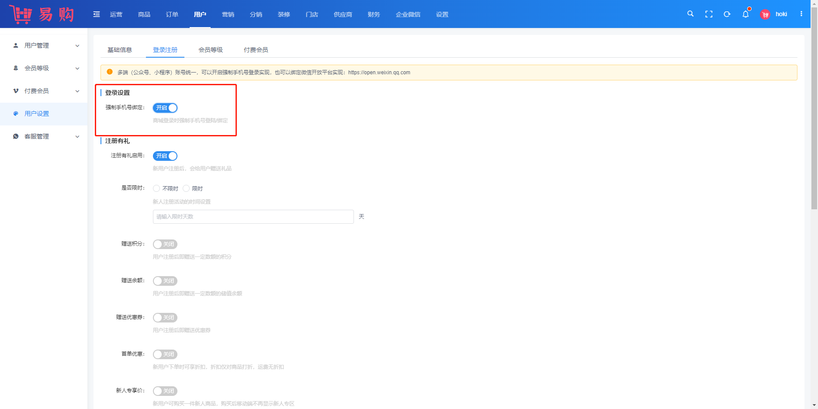Viewport: 818px width, 409px height.
Task: Enable the 赠送积分 switch
Action: click(165, 244)
